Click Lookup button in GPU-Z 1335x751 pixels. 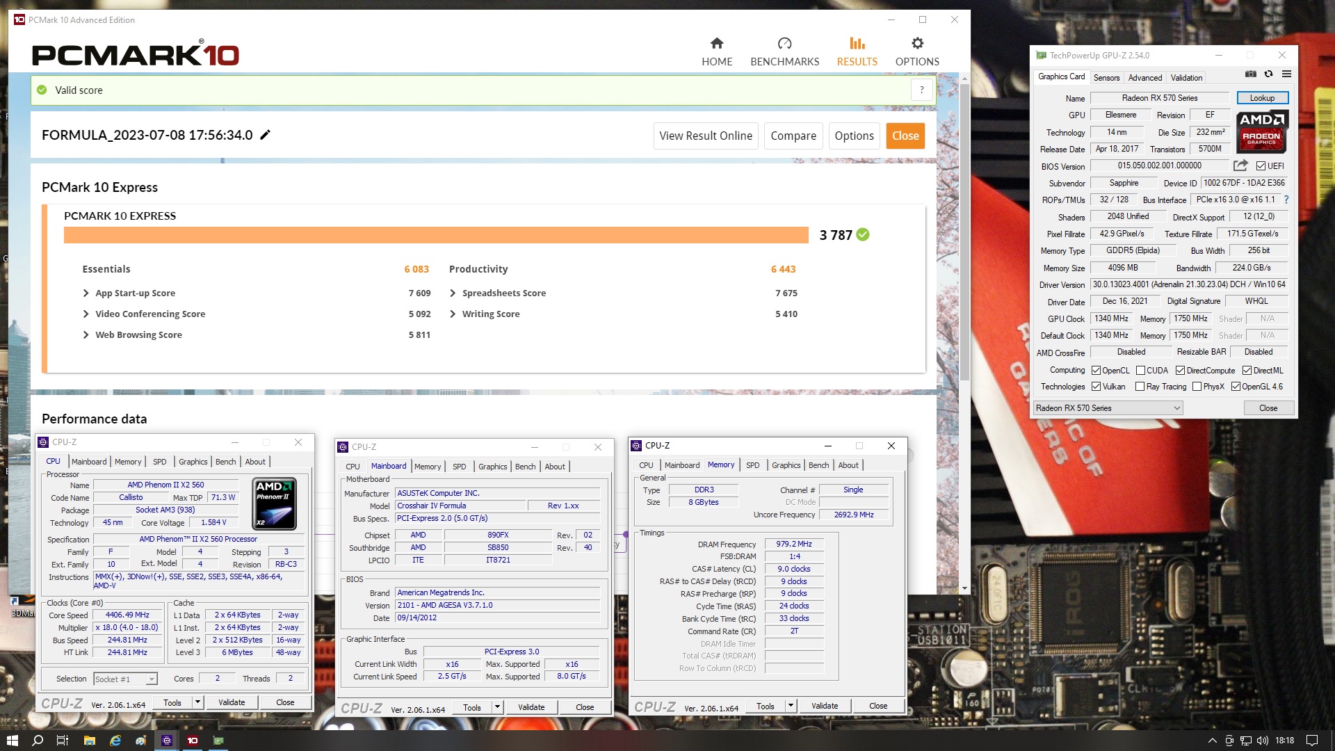coord(1262,98)
